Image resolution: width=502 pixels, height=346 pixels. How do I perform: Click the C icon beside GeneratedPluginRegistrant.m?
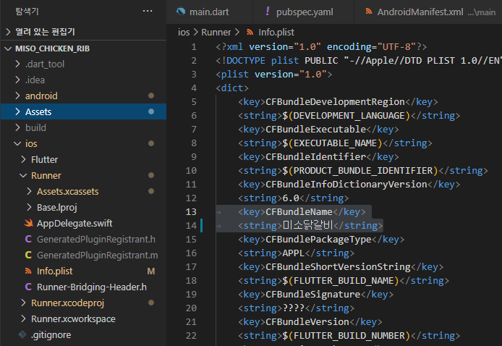28,255
